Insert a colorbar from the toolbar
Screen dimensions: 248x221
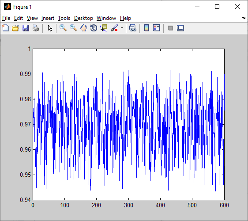tap(147, 28)
